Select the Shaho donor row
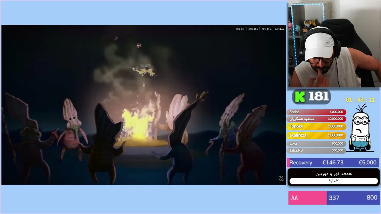 pos(316,112)
